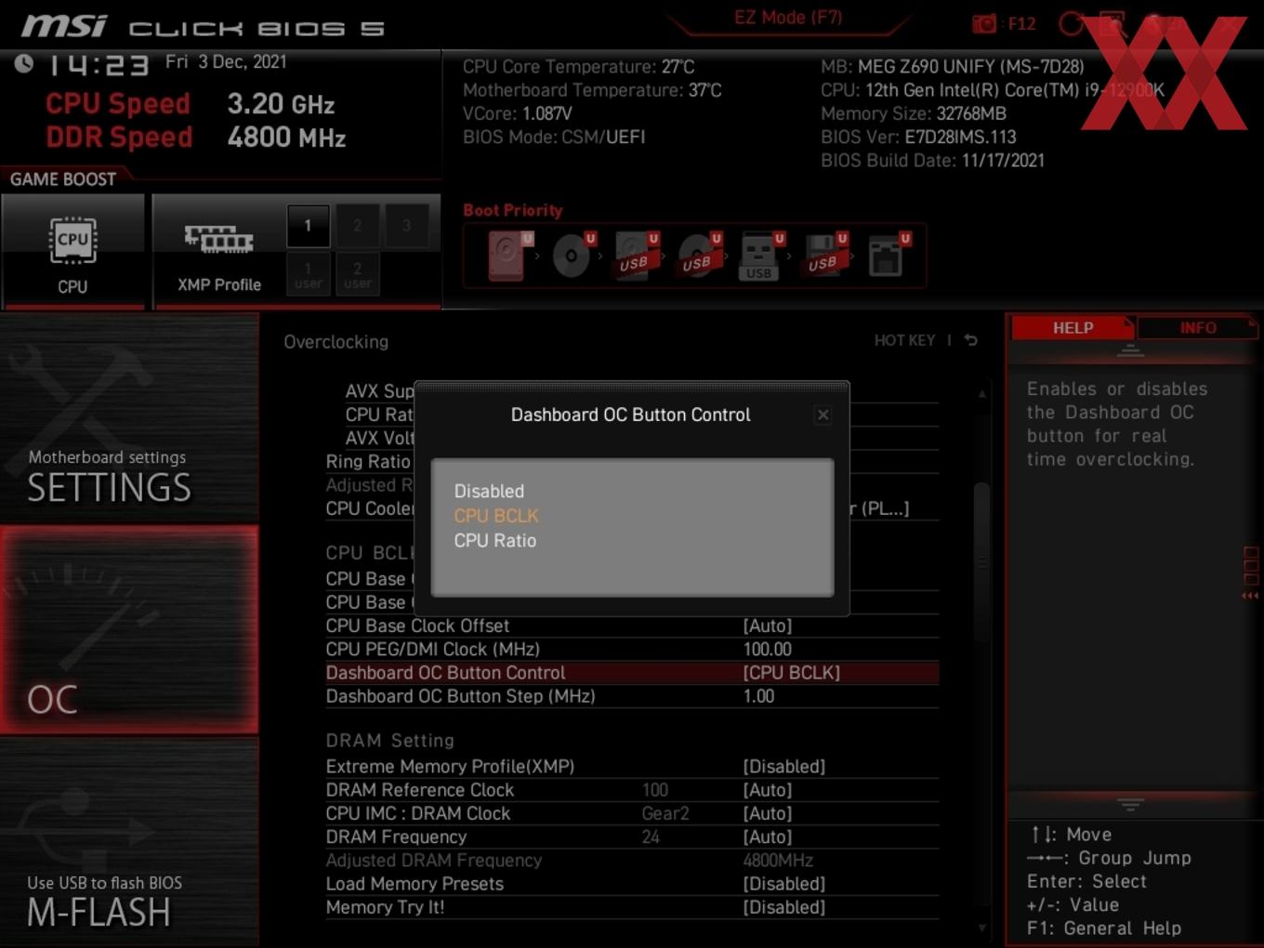Open CPU IMC : DRAM Clock [Auto] value
Screen dimensions: 1264x948
click(x=767, y=813)
